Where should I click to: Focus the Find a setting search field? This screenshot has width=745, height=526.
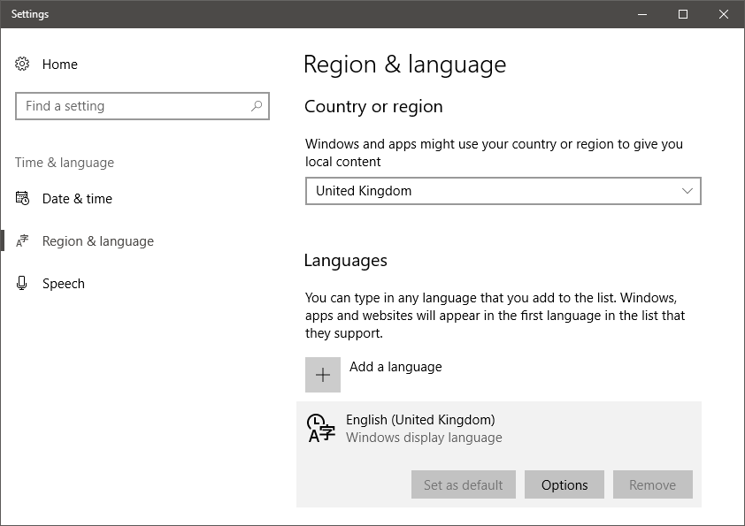point(133,106)
